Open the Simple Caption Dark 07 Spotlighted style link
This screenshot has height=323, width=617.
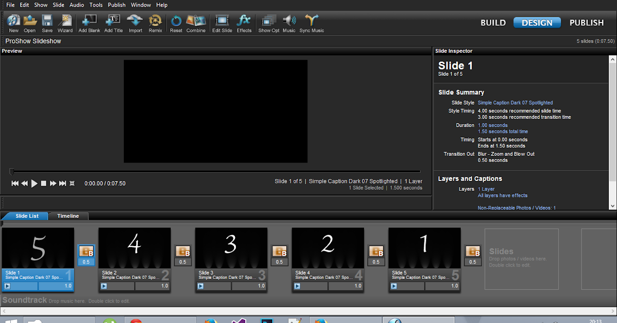click(x=515, y=103)
